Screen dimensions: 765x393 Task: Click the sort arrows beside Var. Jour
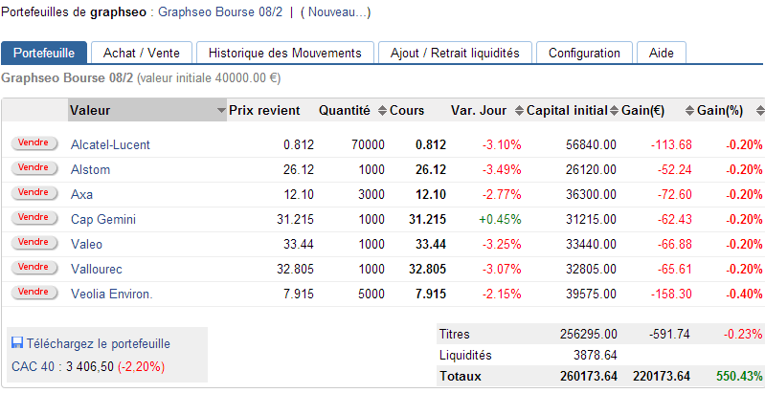519,111
